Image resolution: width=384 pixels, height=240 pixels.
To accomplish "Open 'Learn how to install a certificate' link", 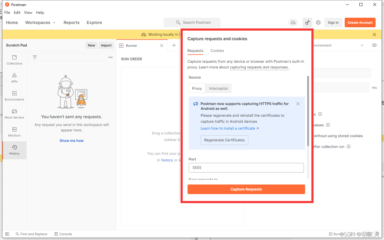I will tap(229, 128).
